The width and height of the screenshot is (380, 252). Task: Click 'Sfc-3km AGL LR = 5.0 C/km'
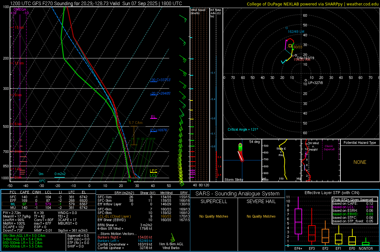pyautogui.click(x=24, y=236)
